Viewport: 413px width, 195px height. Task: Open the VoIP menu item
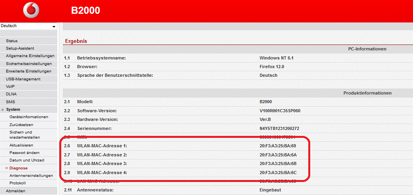coord(10,86)
